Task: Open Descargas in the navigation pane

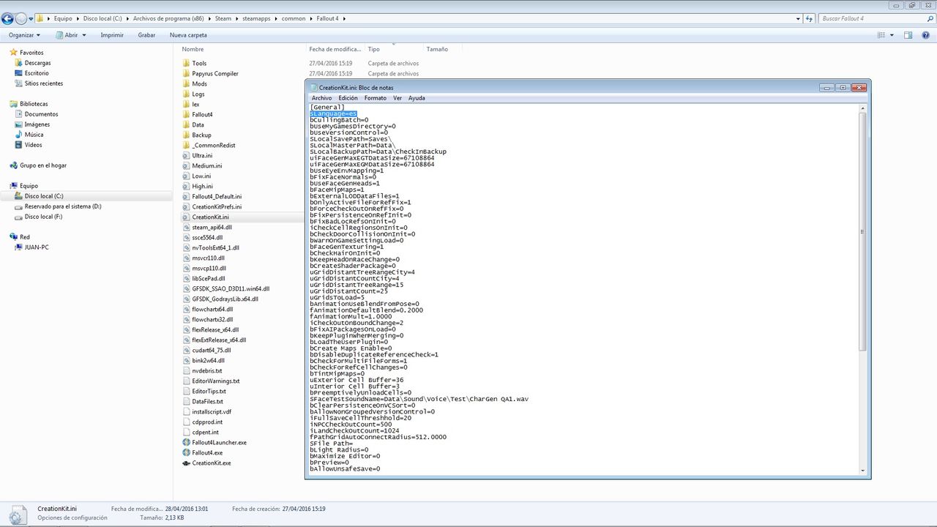Action: tap(37, 63)
